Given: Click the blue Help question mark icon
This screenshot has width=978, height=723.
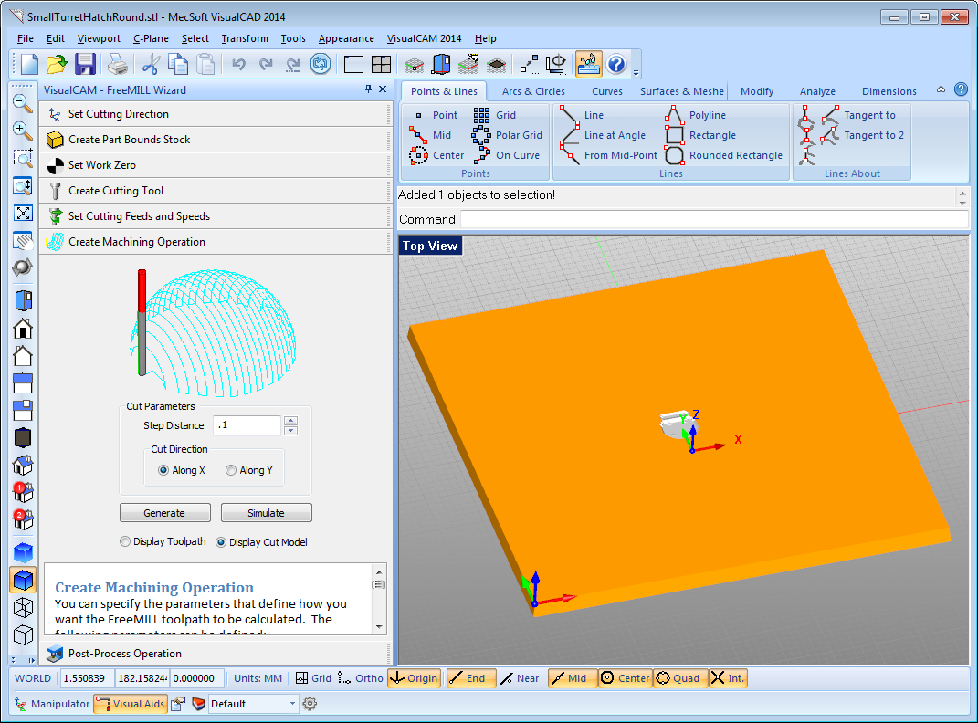Looking at the screenshot, I should tap(616, 64).
